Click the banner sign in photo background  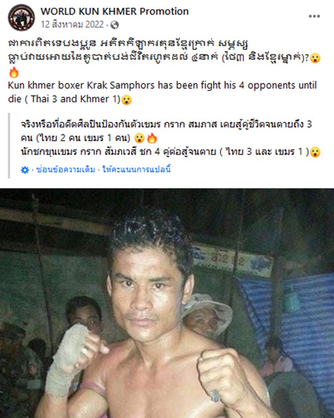coord(233,260)
